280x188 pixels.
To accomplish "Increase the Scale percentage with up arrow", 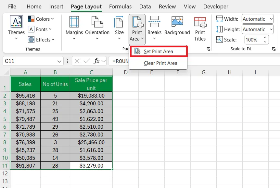I will click(x=265, y=38).
